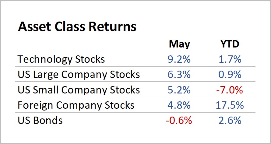Select the YTD column header

coord(230,44)
